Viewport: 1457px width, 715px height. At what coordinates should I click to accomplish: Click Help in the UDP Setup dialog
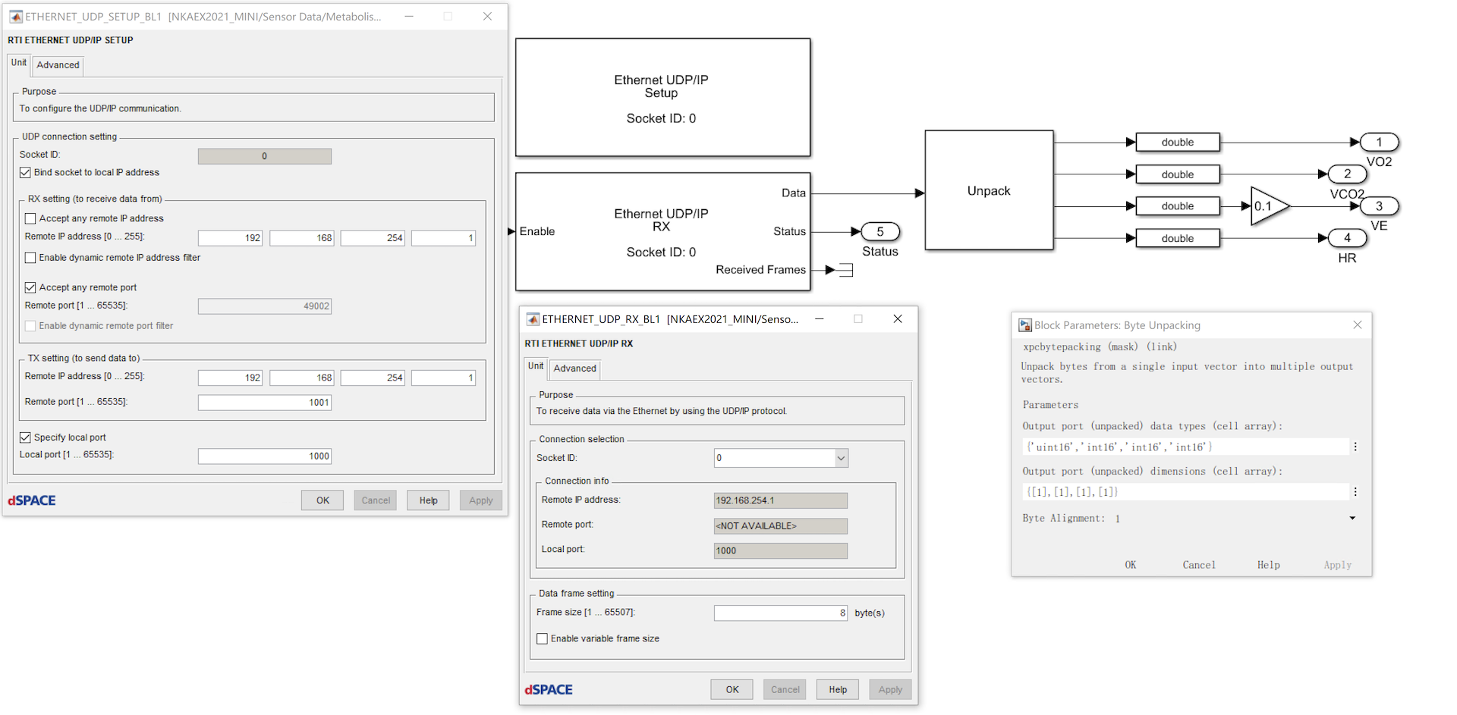429,500
